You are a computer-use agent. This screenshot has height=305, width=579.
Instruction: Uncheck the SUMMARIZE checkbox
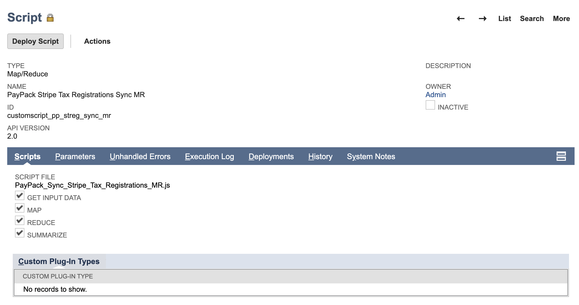[19, 233]
